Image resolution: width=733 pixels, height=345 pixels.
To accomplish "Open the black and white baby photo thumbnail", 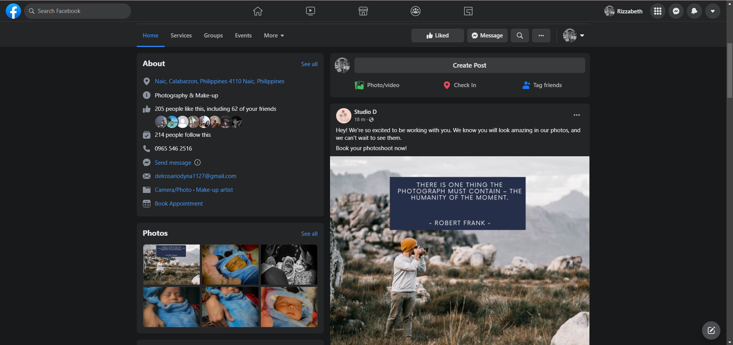I will (289, 265).
